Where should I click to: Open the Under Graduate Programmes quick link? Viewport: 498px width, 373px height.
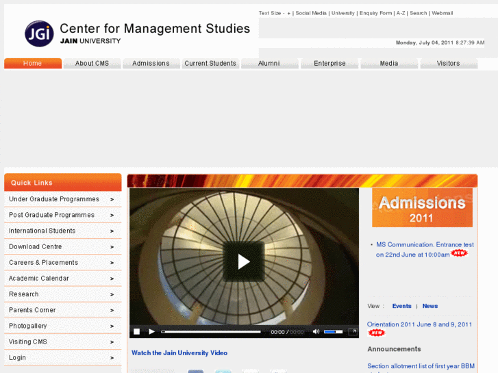coord(63,199)
